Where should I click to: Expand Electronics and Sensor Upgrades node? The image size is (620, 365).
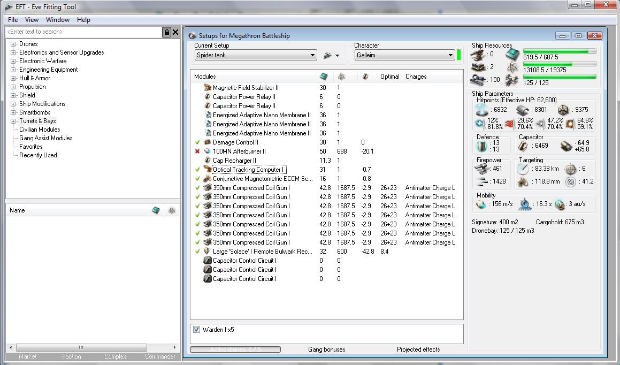[x=13, y=52]
